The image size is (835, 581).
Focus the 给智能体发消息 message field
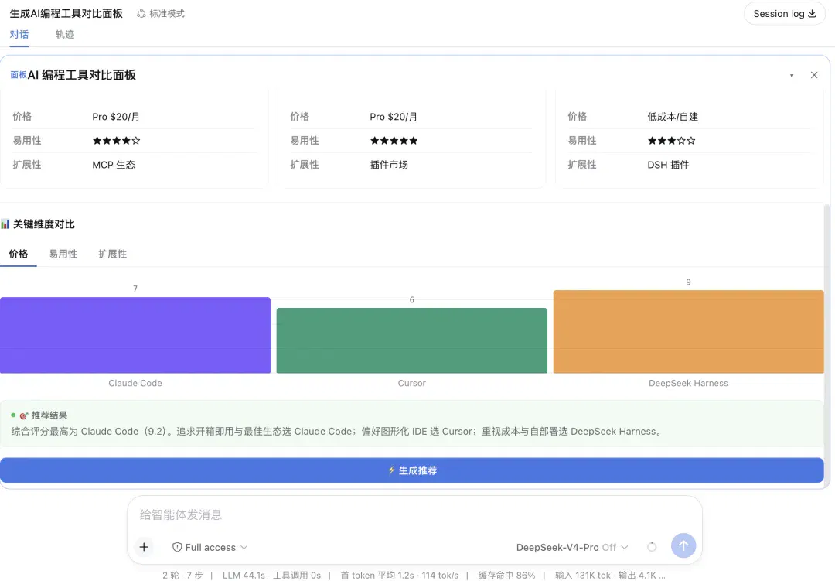tap(414, 515)
